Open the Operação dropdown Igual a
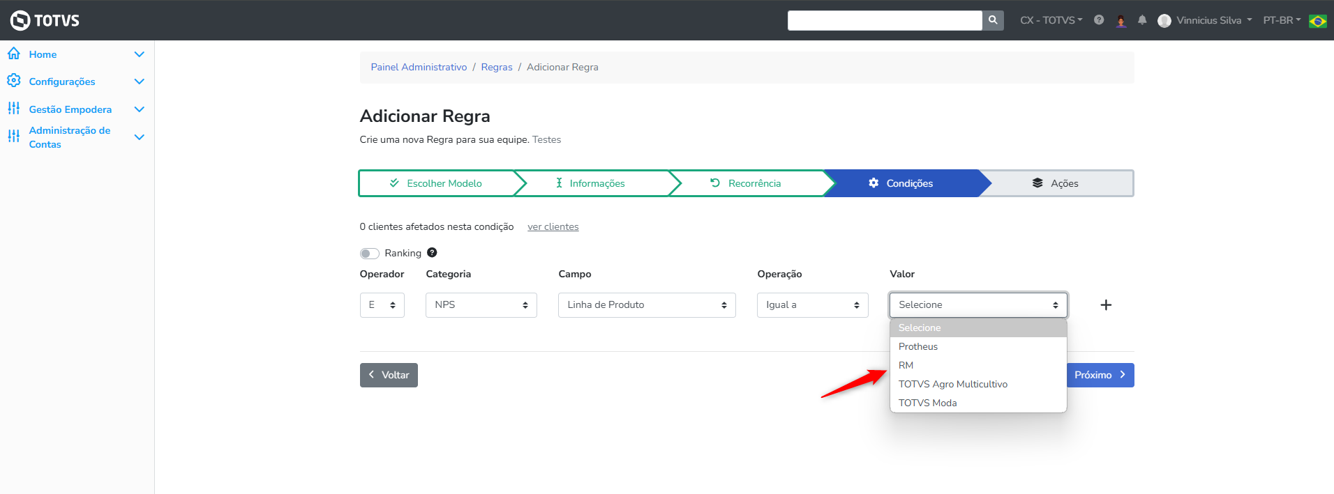 pos(813,305)
